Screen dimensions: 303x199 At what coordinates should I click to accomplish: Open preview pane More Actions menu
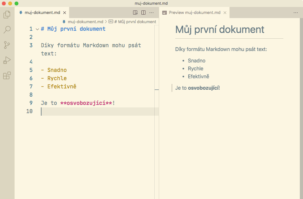[296, 13]
